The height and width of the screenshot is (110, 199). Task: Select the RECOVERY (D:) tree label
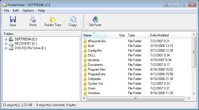click(26, 44)
